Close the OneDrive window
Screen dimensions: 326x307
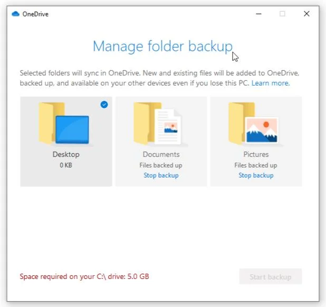coord(306,14)
